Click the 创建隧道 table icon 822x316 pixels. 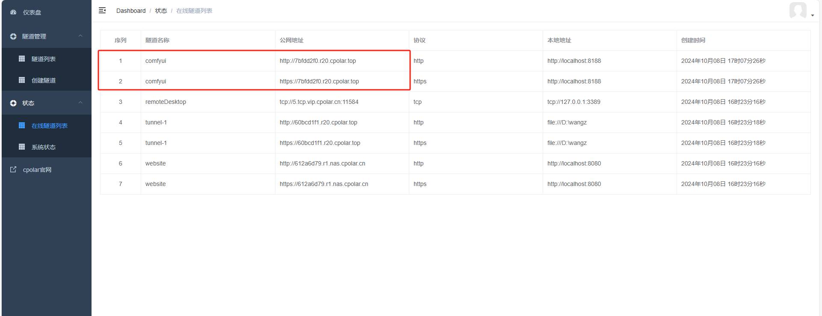point(22,80)
